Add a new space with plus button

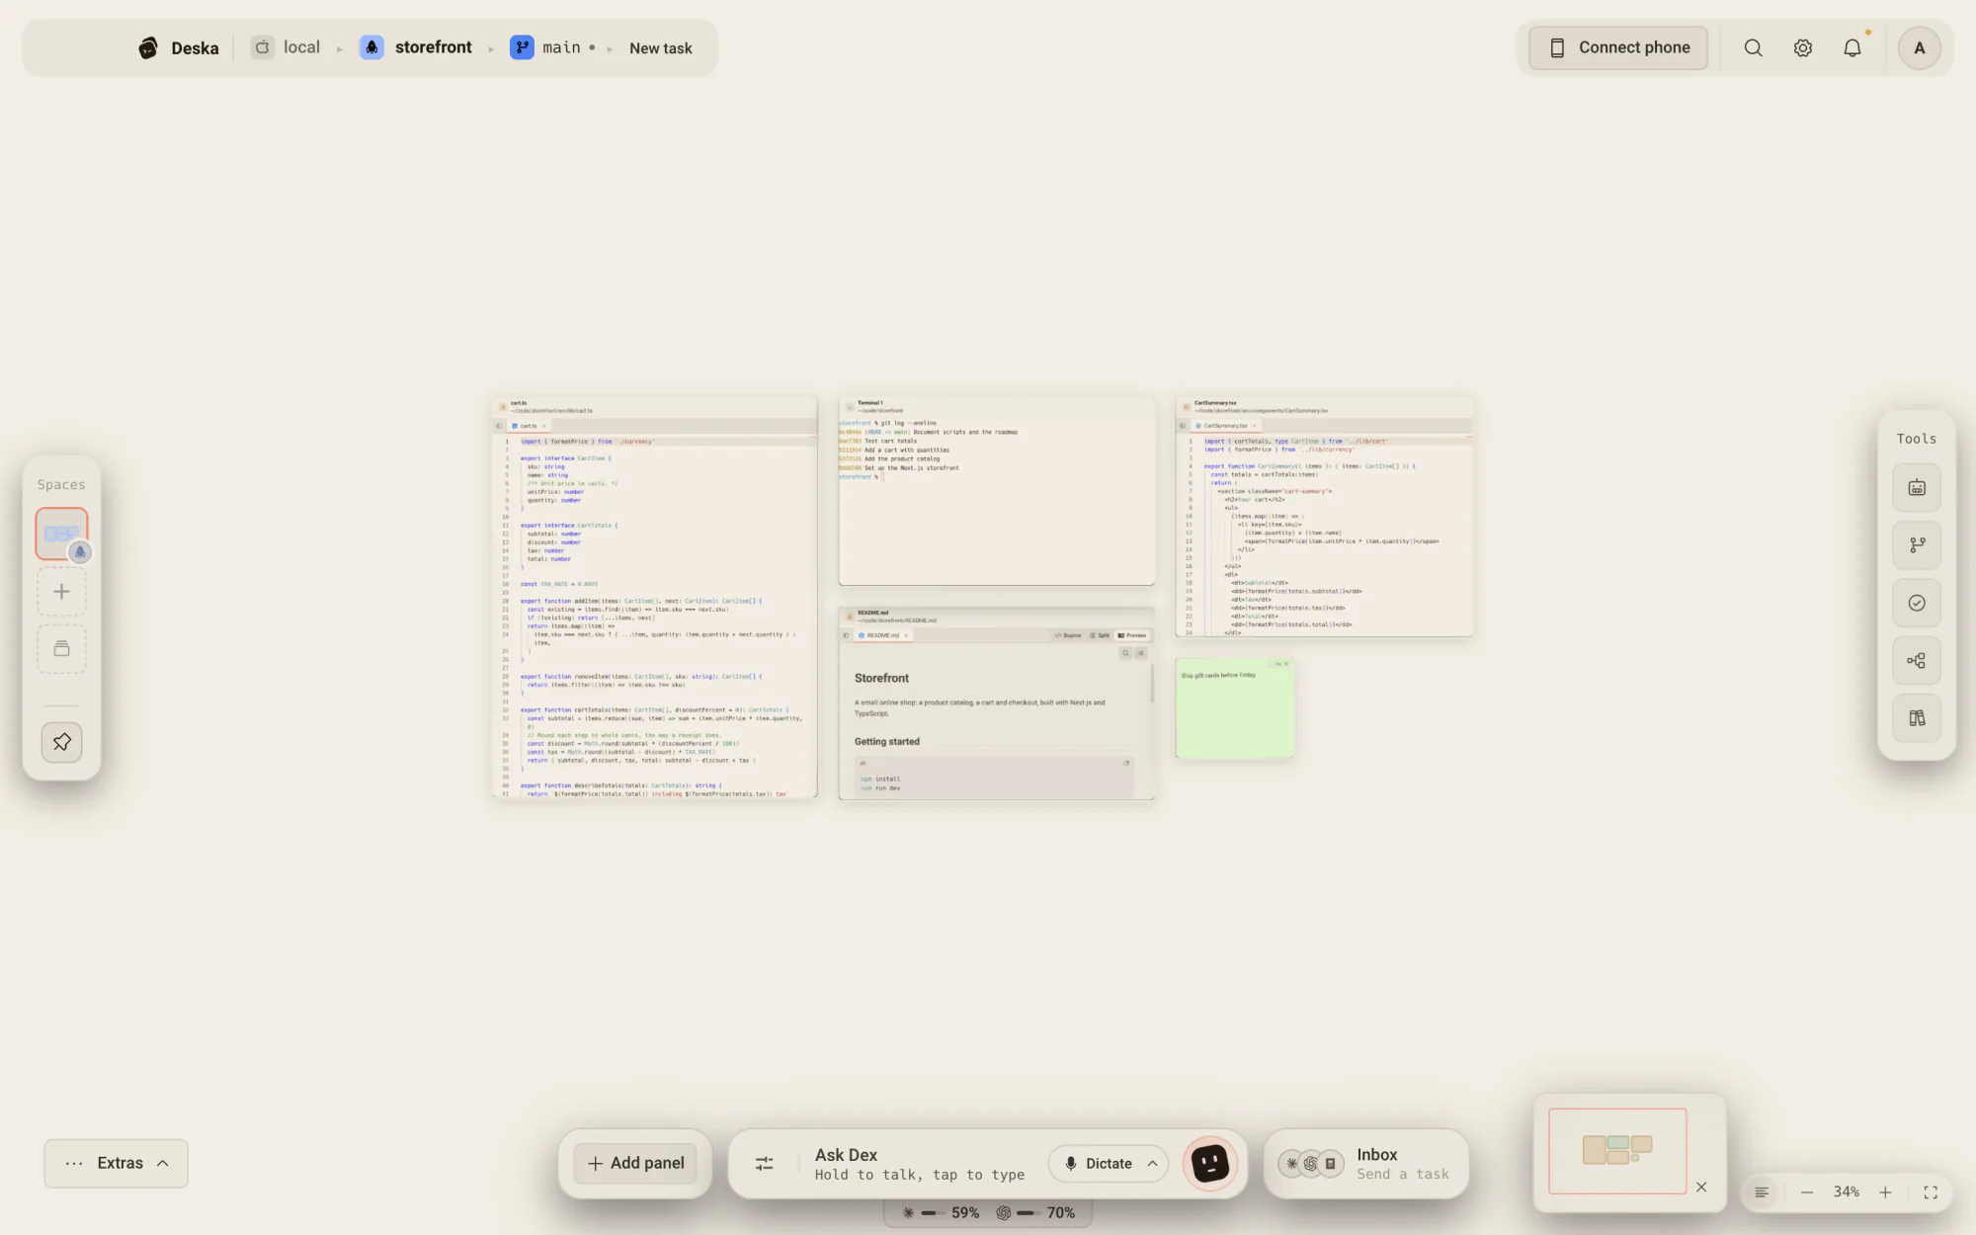(x=61, y=592)
